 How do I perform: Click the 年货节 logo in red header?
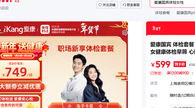click(x=157, y=29)
